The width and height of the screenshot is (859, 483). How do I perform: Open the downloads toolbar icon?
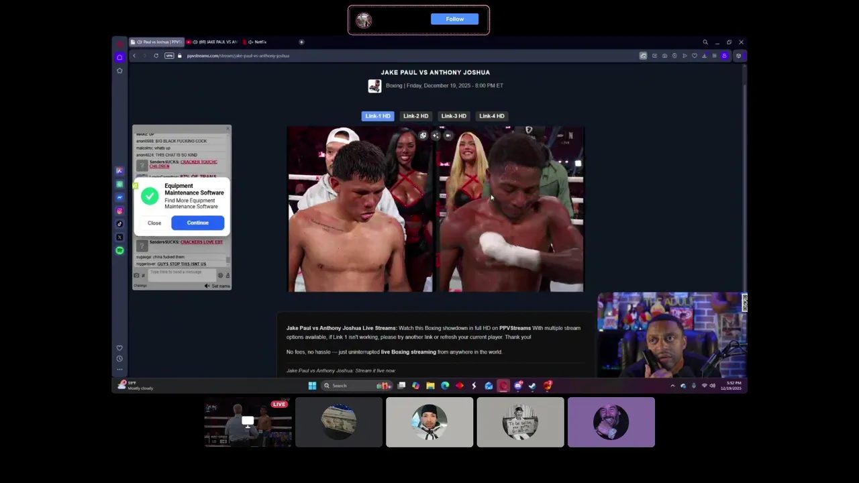coord(704,56)
